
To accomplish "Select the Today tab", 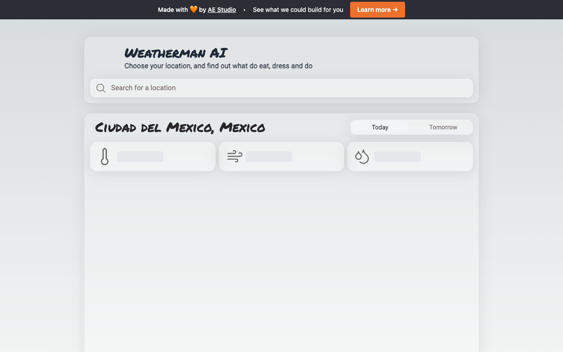I will (x=380, y=127).
